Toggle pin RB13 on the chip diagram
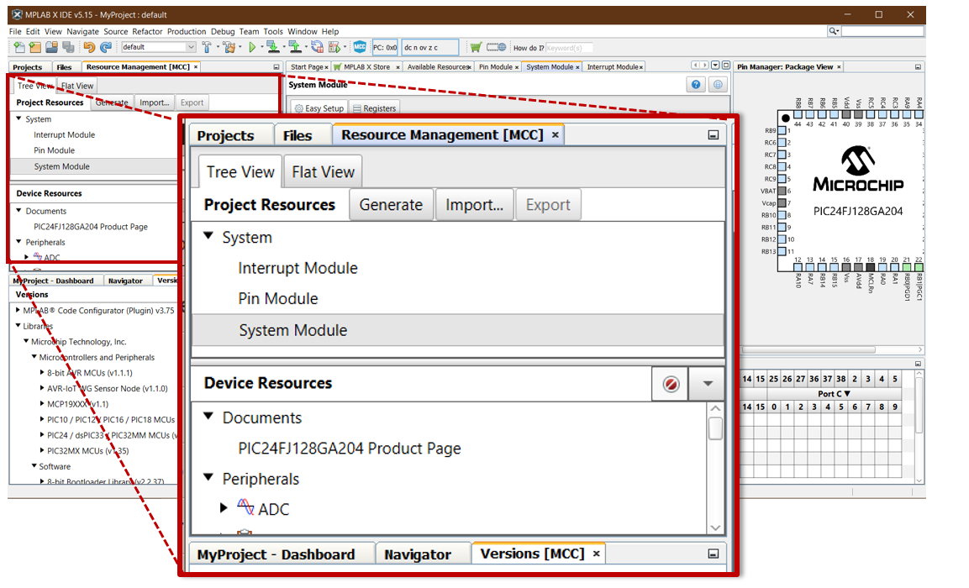The image size is (969, 588). [x=782, y=251]
